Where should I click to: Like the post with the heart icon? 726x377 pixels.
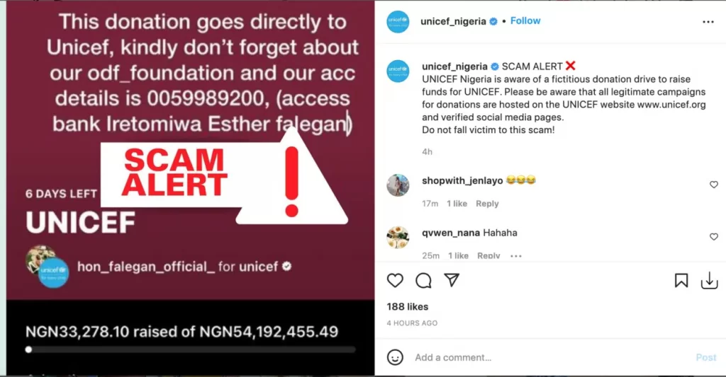point(395,280)
